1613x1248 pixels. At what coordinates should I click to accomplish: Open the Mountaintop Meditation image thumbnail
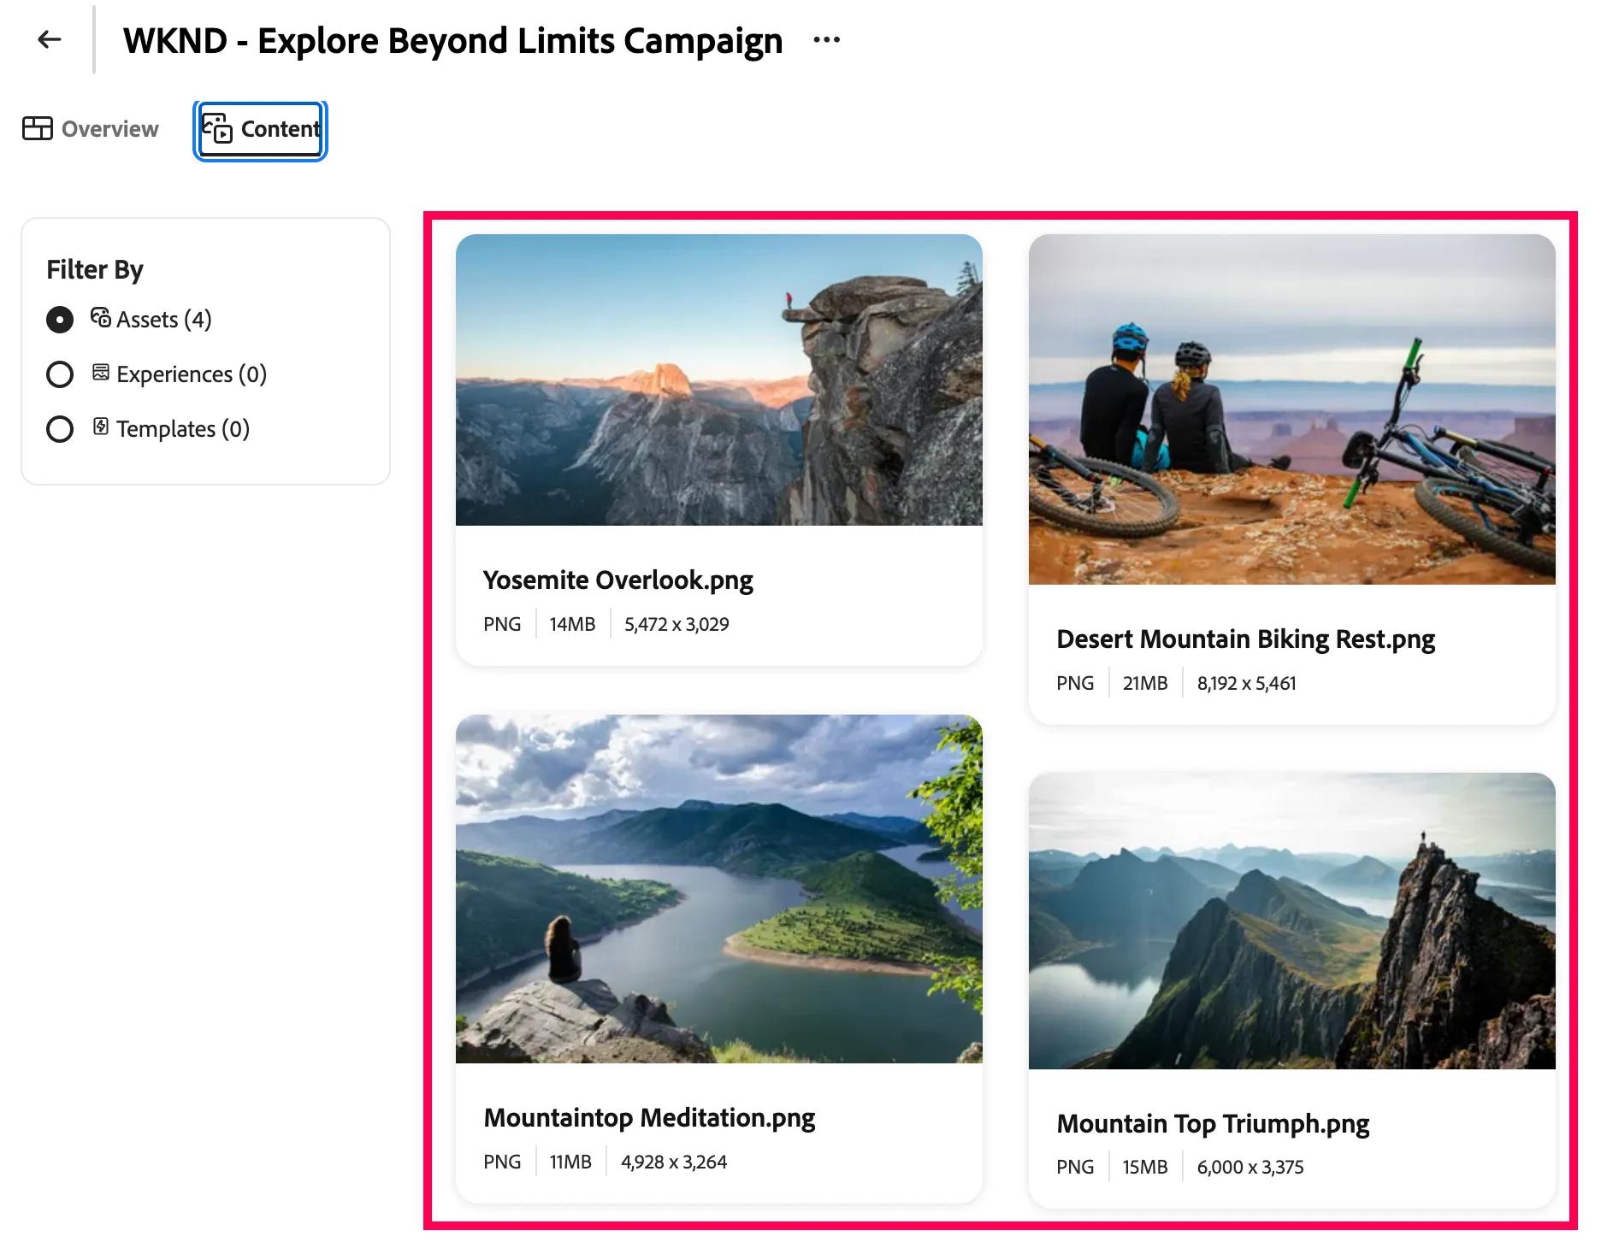coord(719,889)
